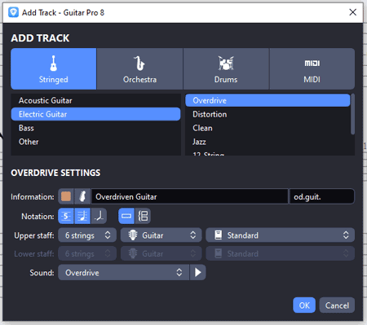
Task: Pick the Overdrive guitar type
Action: point(268,100)
